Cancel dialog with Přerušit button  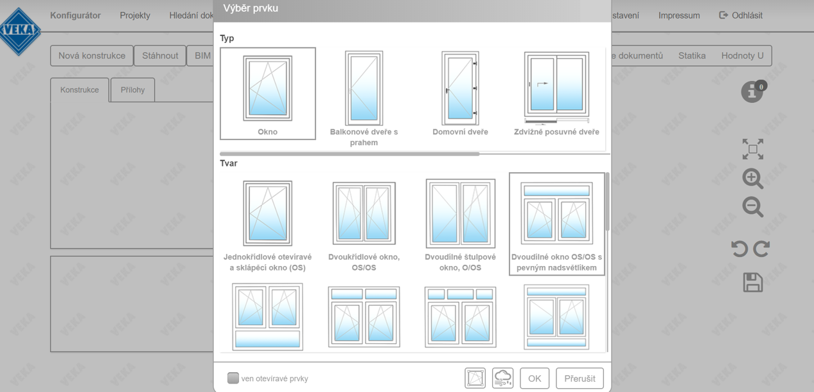point(580,379)
